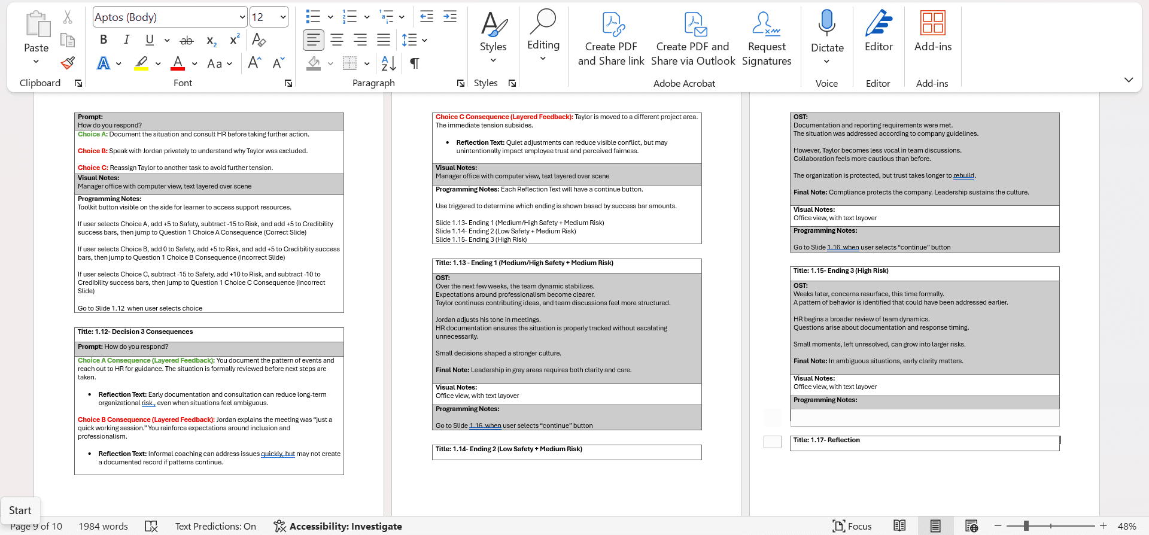The width and height of the screenshot is (1149, 535).
Task: Toggle Strikethrough formatting
Action: [x=187, y=40]
